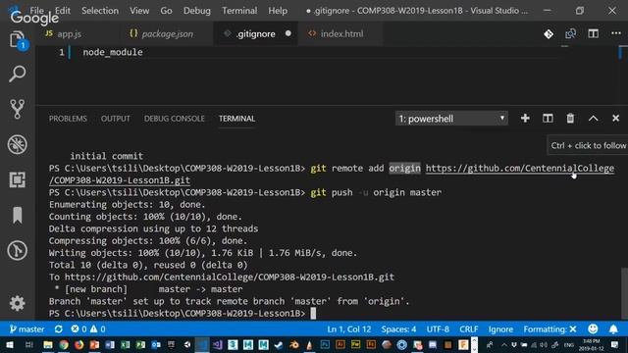
Task: Open Windows Start menu
Action: tap(9, 344)
